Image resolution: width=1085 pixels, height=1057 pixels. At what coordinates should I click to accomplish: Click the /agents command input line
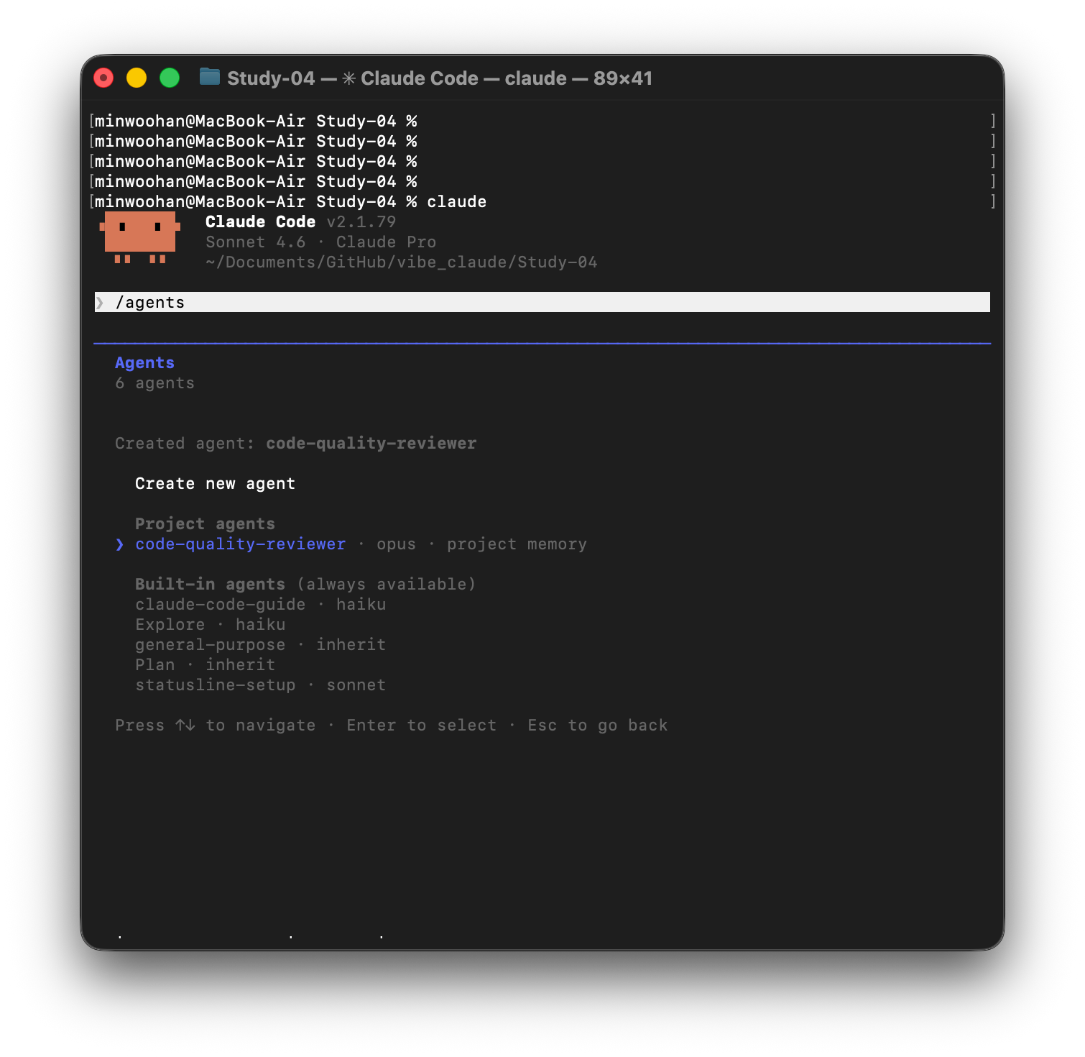(x=542, y=302)
